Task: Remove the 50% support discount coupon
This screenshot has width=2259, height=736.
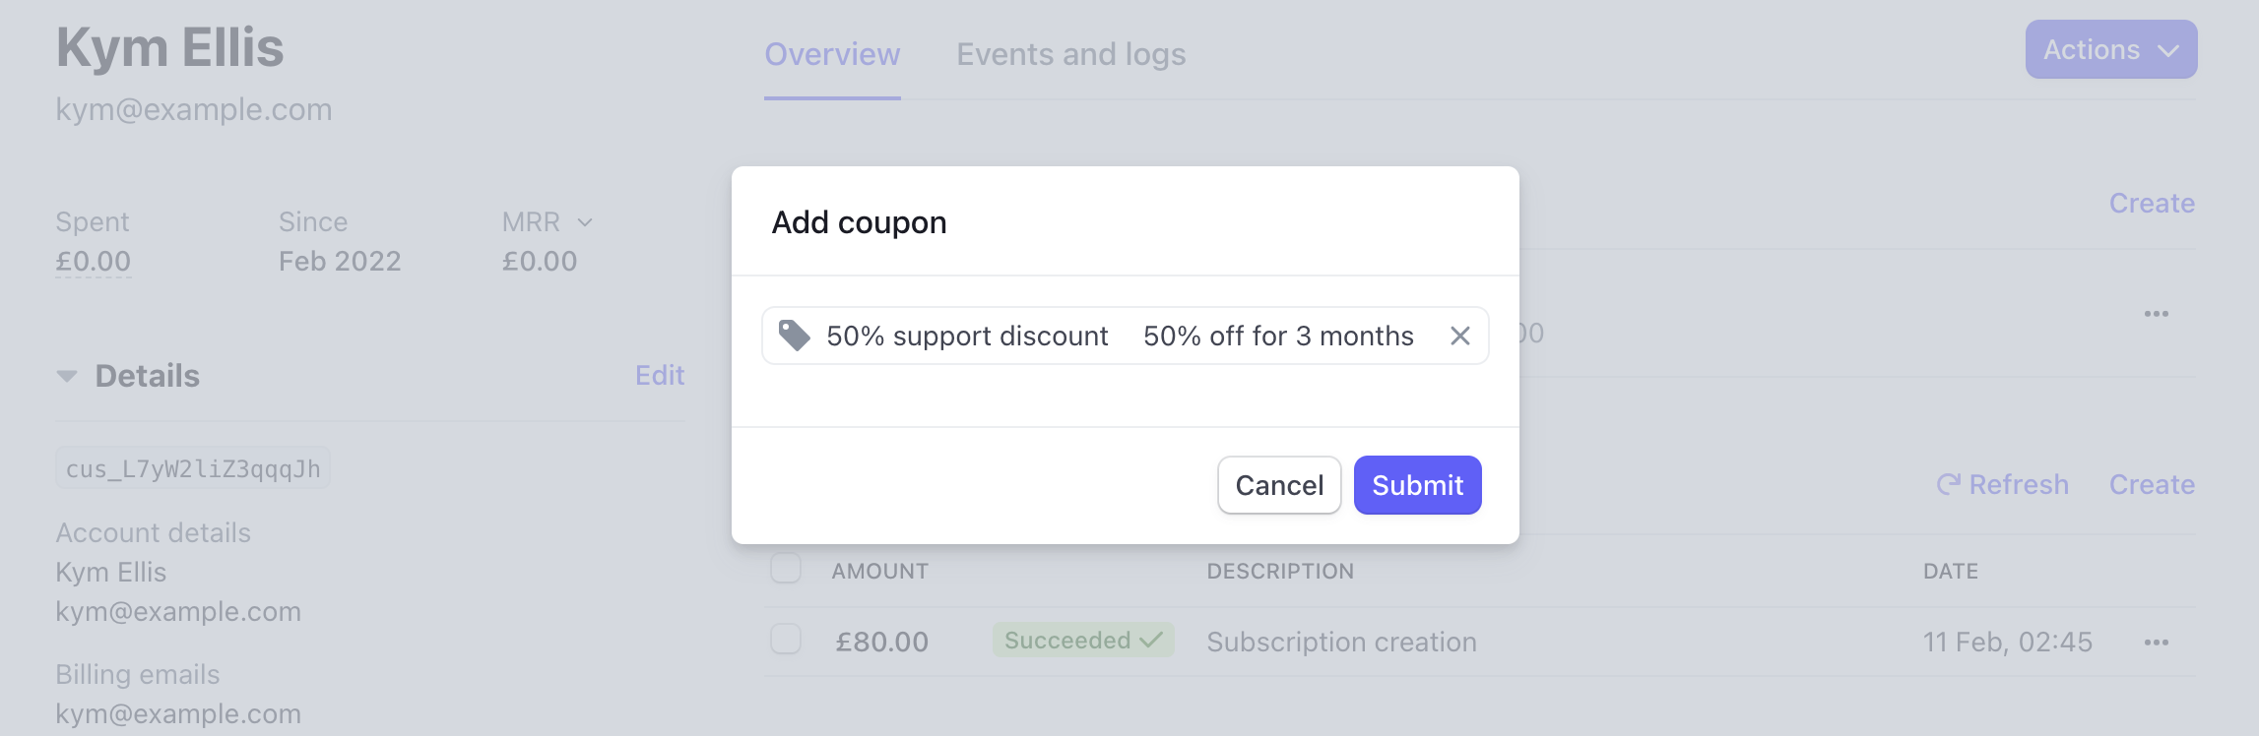Action: pos(1459,336)
